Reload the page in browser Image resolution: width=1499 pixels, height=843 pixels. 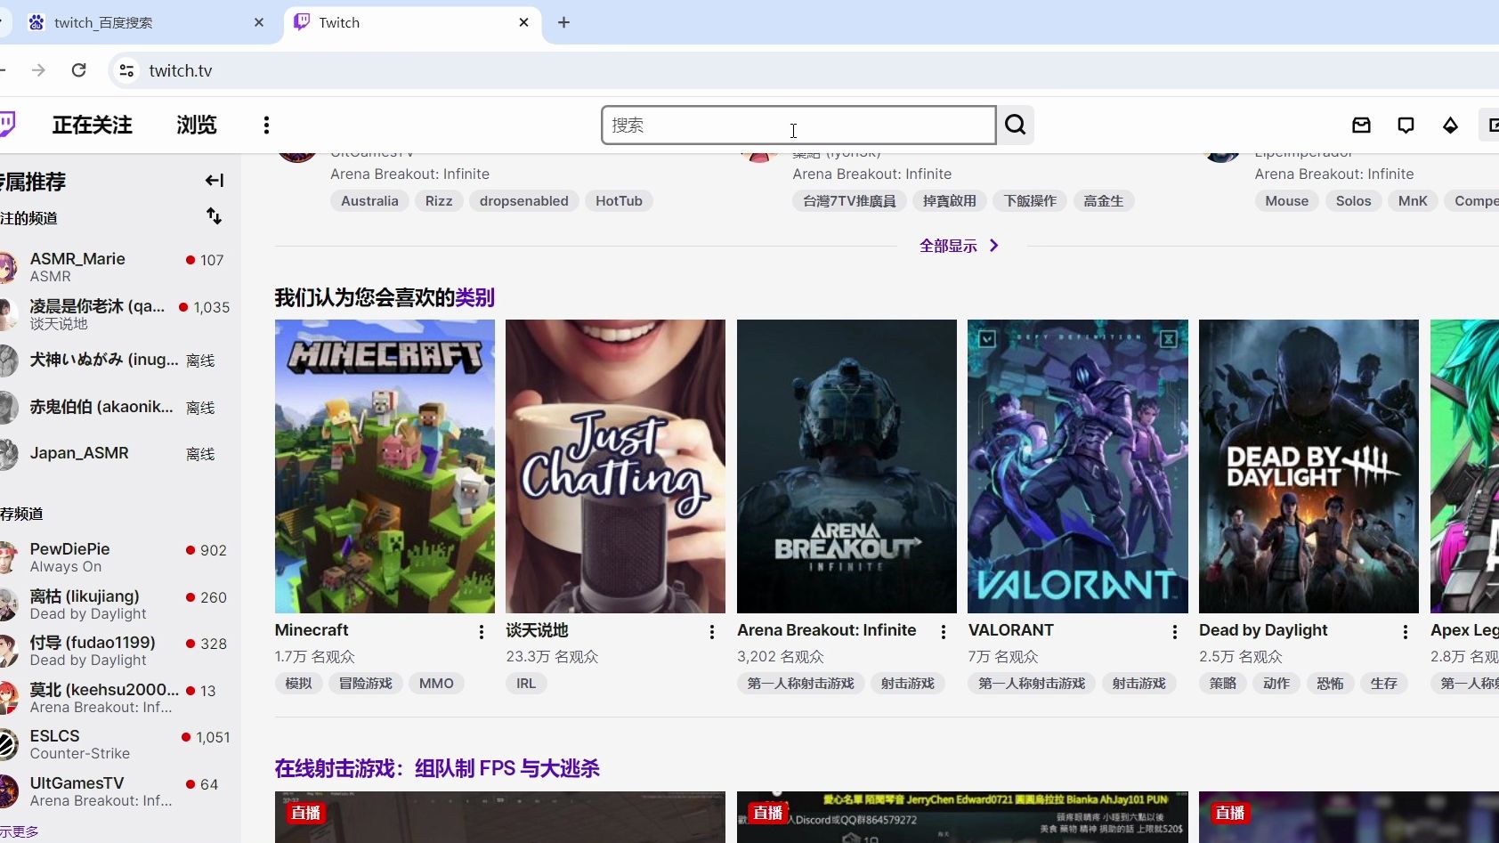click(x=79, y=70)
